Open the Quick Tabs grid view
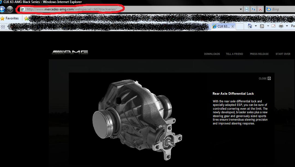The height and width of the screenshot is (167, 295). pyautogui.click(x=3, y=26)
